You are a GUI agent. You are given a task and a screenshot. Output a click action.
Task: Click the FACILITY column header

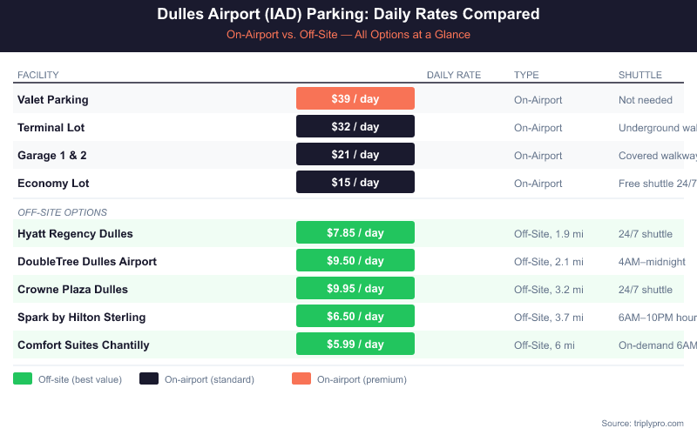click(x=38, y=75)
